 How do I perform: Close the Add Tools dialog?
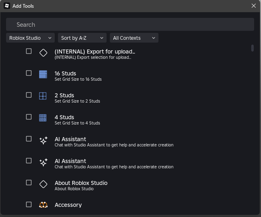point(254,6)
